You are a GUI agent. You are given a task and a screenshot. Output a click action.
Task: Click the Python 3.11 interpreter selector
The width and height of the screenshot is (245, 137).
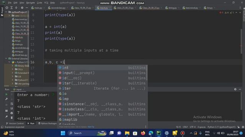pyautogui.click(x=221, y=127)
